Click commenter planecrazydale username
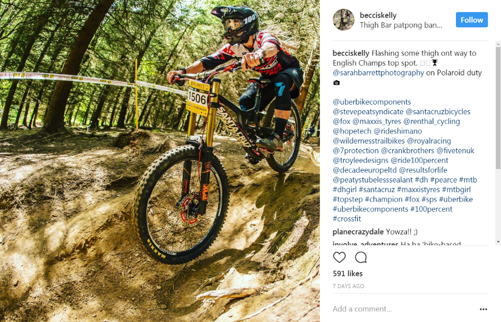Image resolution: width=501 pixels, height=322 pixels. (x=358, y=232)
